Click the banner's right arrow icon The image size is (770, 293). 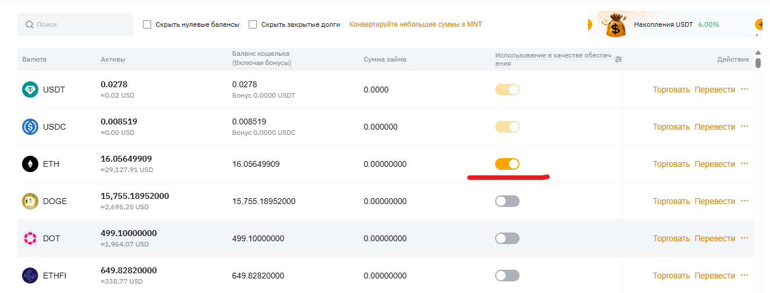[x=759, y=24]
